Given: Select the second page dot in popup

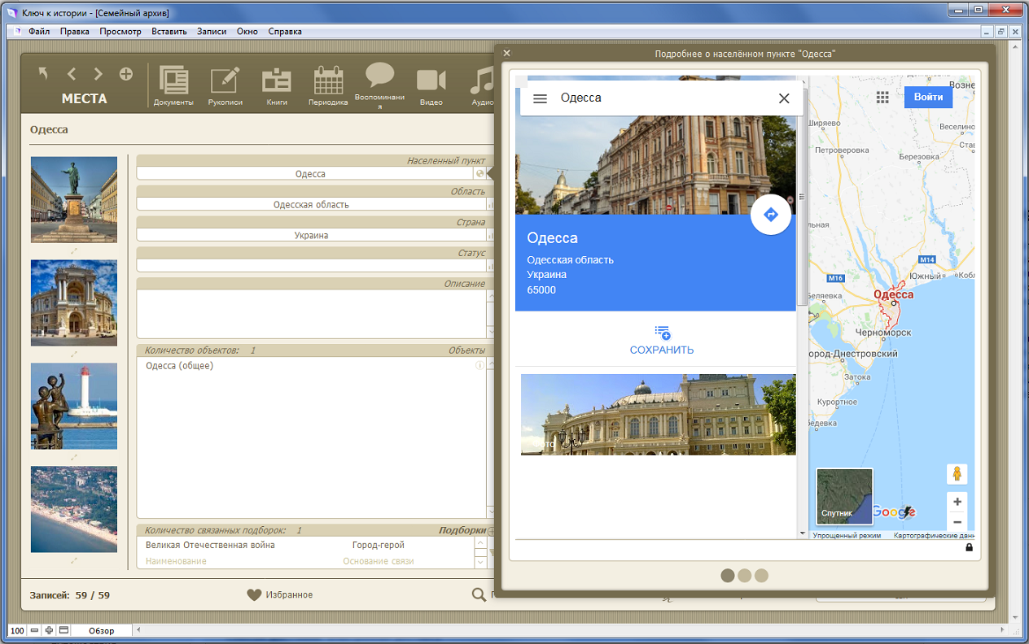Looking at the screenshot, I should point(744,576).
